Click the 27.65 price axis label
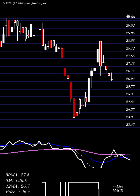 (x=130, y=56)
